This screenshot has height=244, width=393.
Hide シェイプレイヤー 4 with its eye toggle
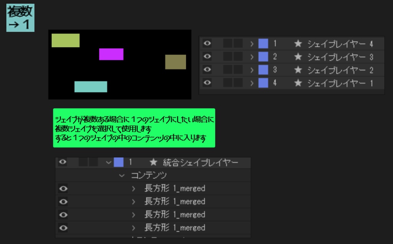pos(207,43)
